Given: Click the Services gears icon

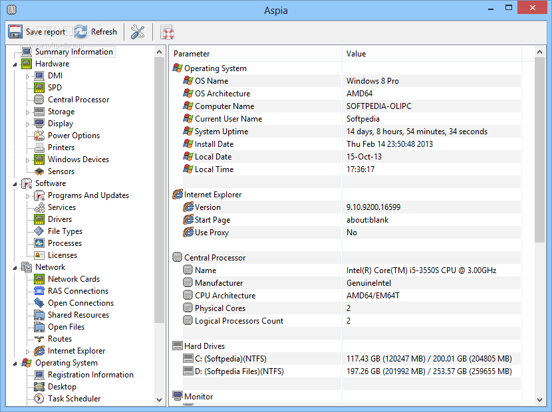Looking at the screenshot, I should point(39,207).
